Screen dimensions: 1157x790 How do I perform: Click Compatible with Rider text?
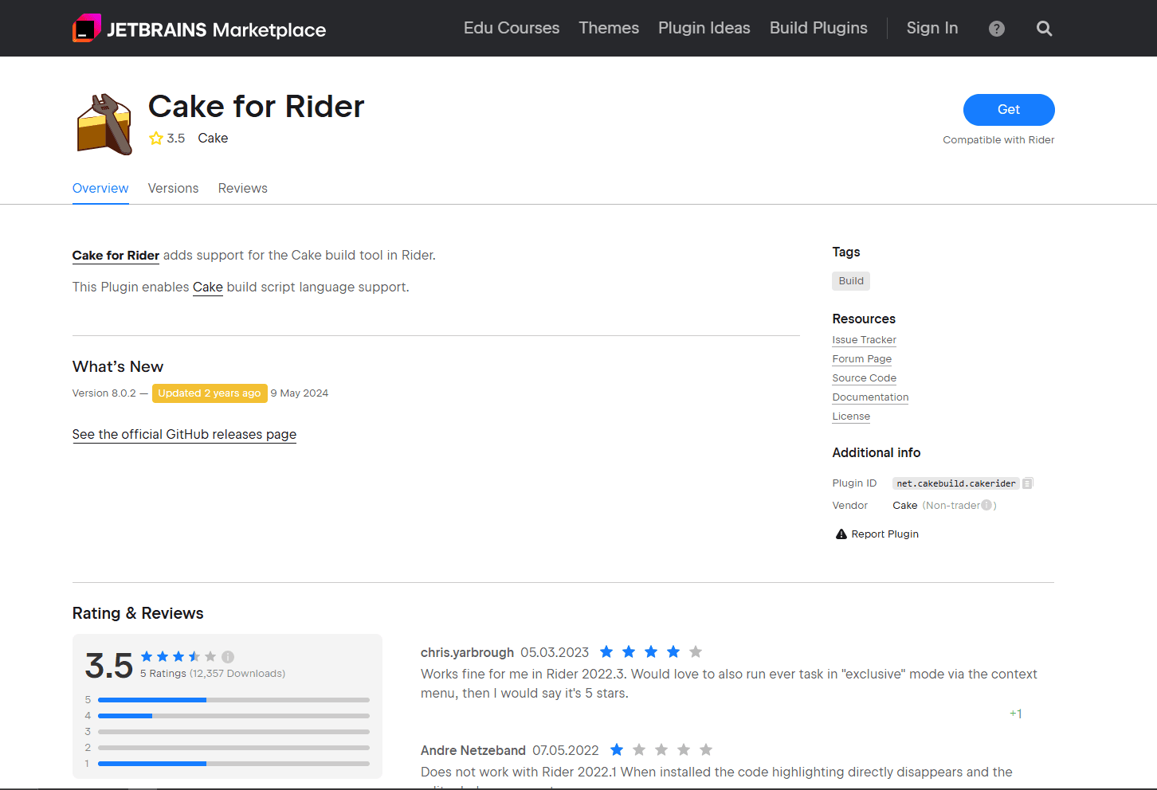998,139
